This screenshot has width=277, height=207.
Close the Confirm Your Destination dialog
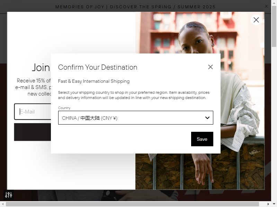(211, 67)
